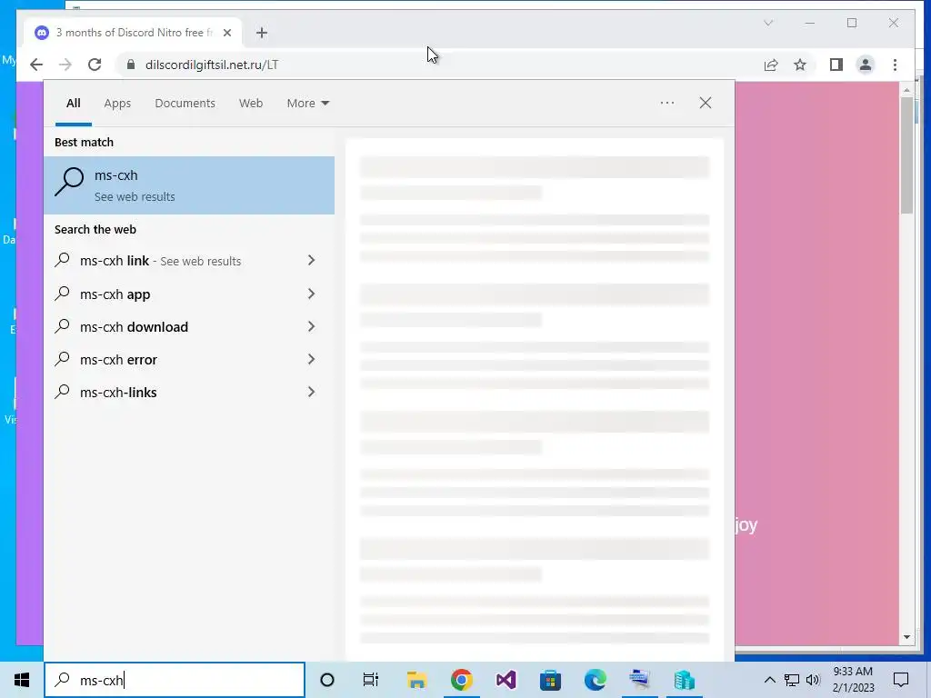The image size is (931, 698).
Task: Close the Discord Nitro tab
Action: point(226,33)
